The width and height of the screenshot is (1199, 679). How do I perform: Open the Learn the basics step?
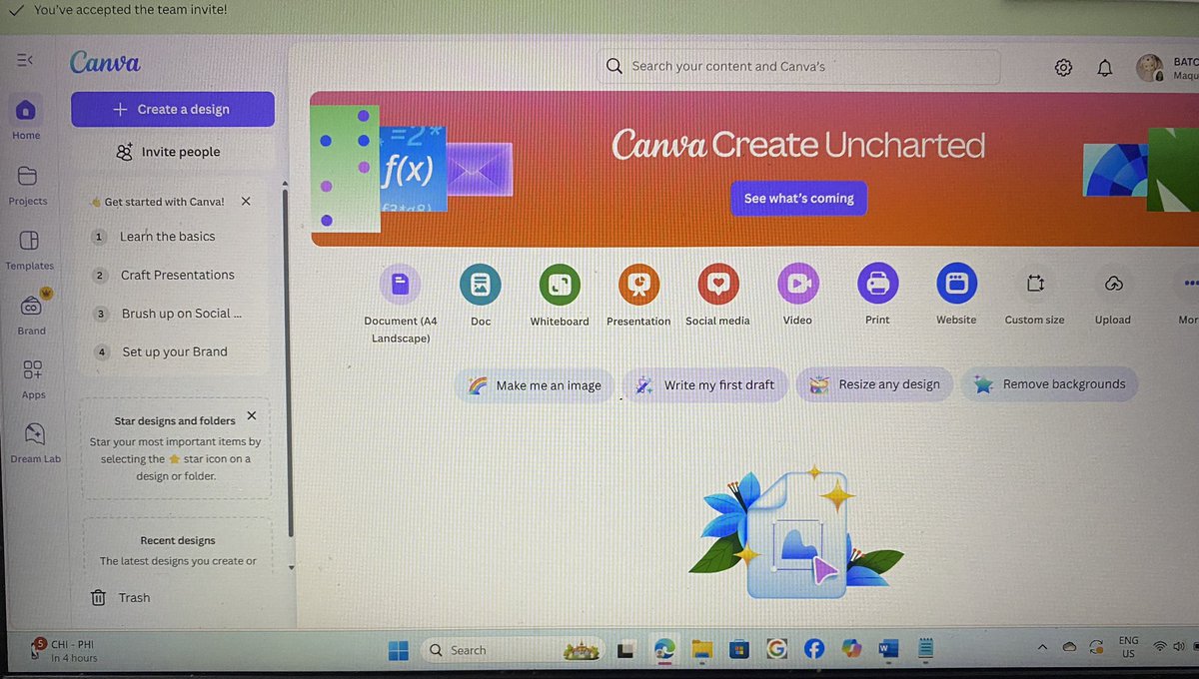coord(168,237)
